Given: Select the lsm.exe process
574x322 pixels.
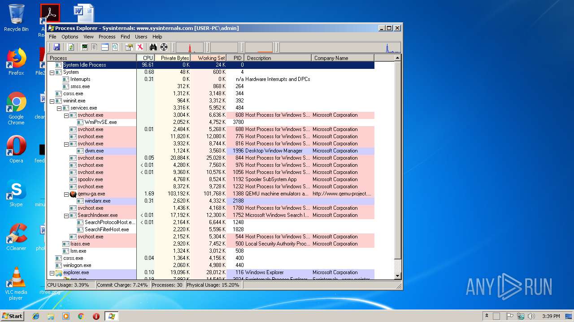Looking at the screenshot, I should pos(210,251).
